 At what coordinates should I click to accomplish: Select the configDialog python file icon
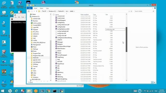pyautogui.click(x=56, y=22)
